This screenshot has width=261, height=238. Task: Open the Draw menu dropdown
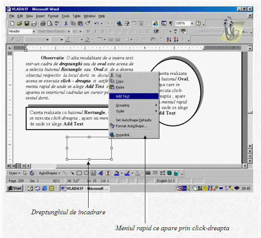click(x=15, y=173)
